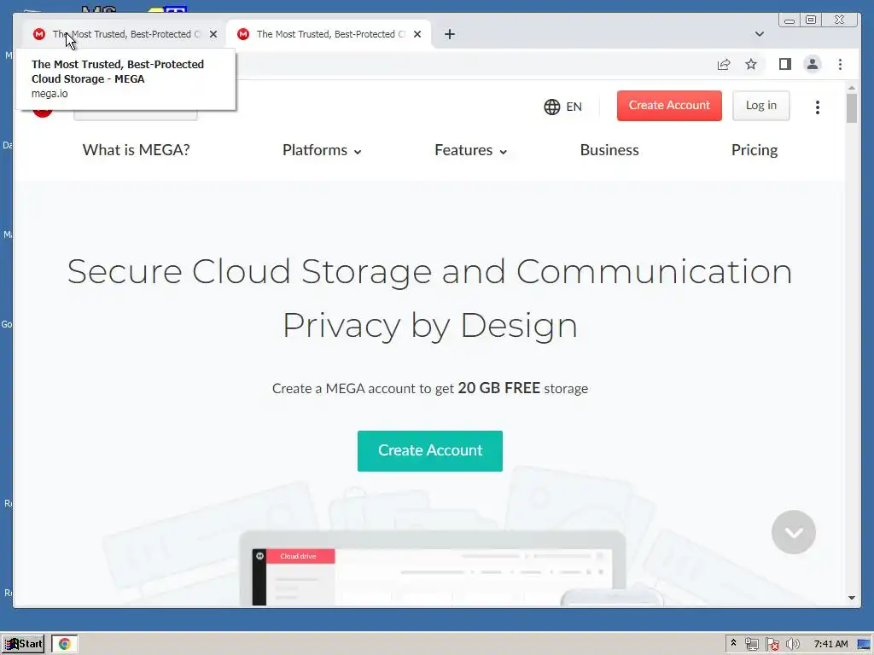Click the 7:41 AM clock
The width and height of the screenshot is (874, 655).
point(830,645)
